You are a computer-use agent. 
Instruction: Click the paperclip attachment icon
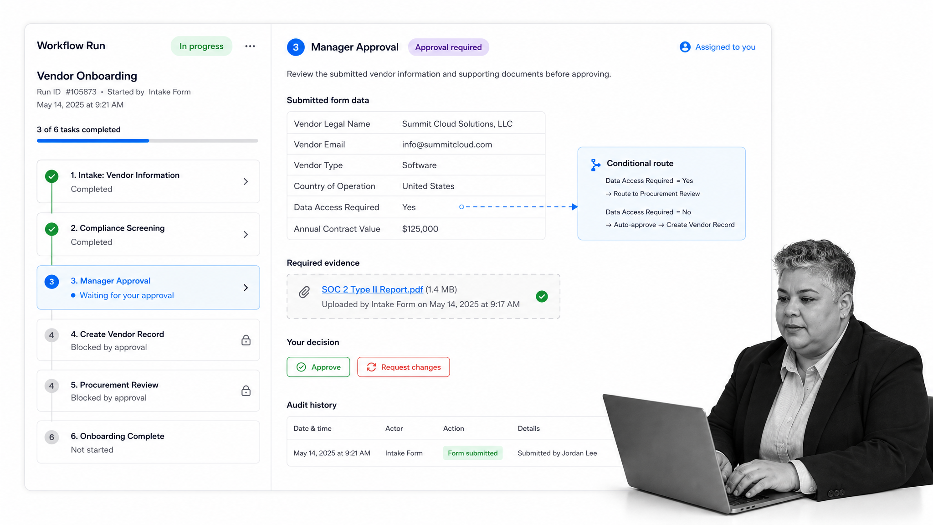coord(304,292)
